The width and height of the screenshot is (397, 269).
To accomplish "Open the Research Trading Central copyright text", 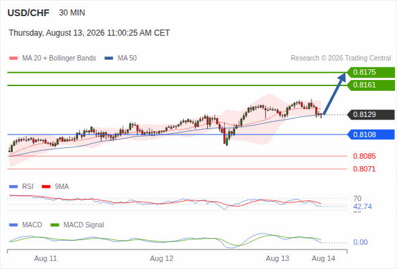I will tap(340, 59).
